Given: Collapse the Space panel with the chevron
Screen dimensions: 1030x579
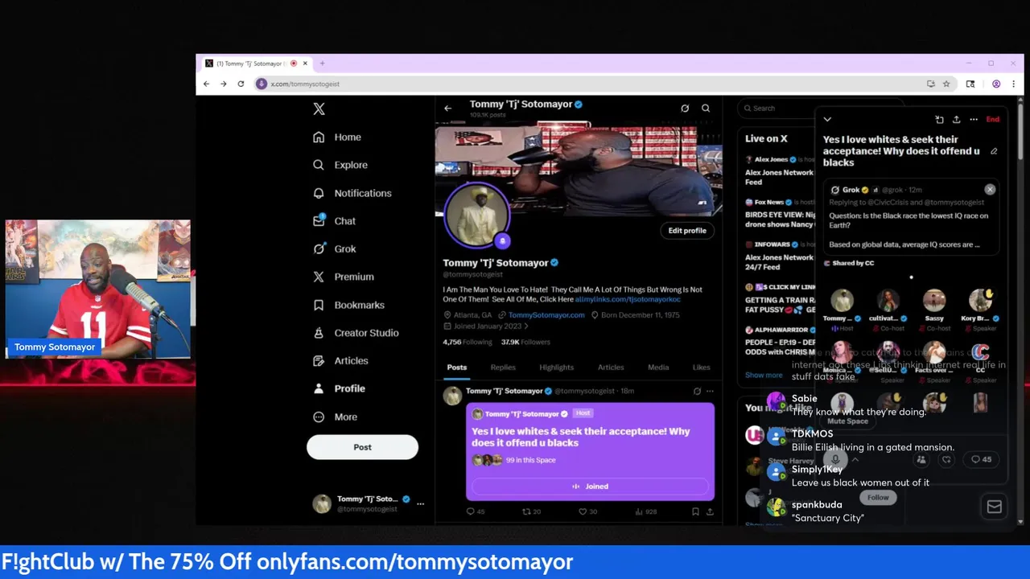Looking at the screenshot, I should pyautogui.click(x=827, y=119).
